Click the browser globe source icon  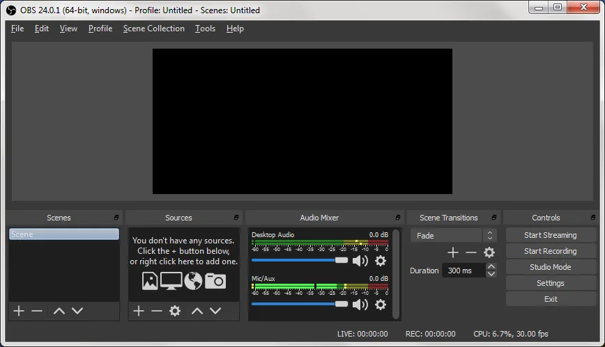193,281
